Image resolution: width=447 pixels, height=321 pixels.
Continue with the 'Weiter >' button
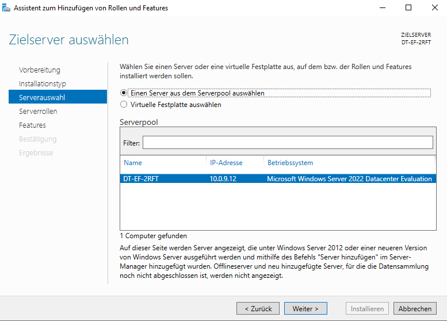[x=305, y=309]
